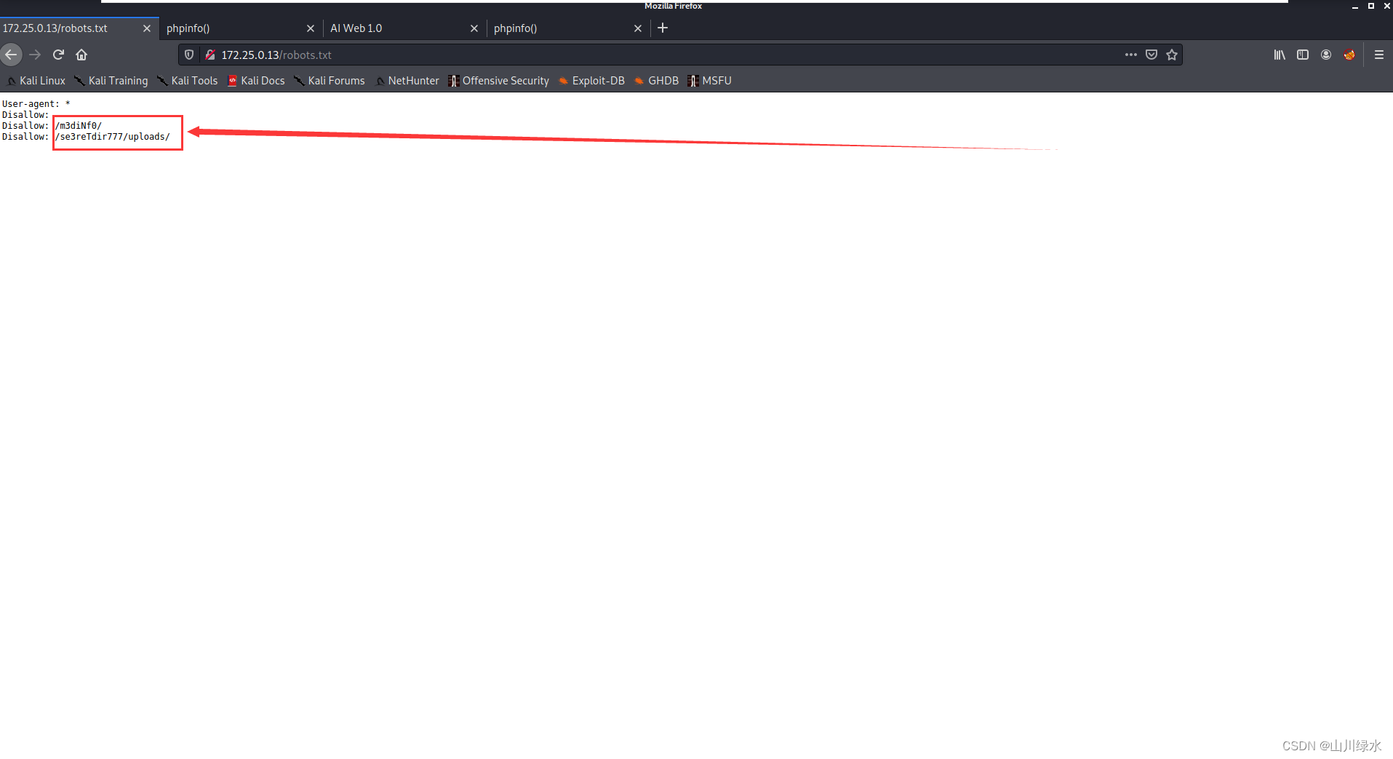Show connection security info icon
Image resolution: width=1393 pixels, height=759 pixels.
coord(209,55)
